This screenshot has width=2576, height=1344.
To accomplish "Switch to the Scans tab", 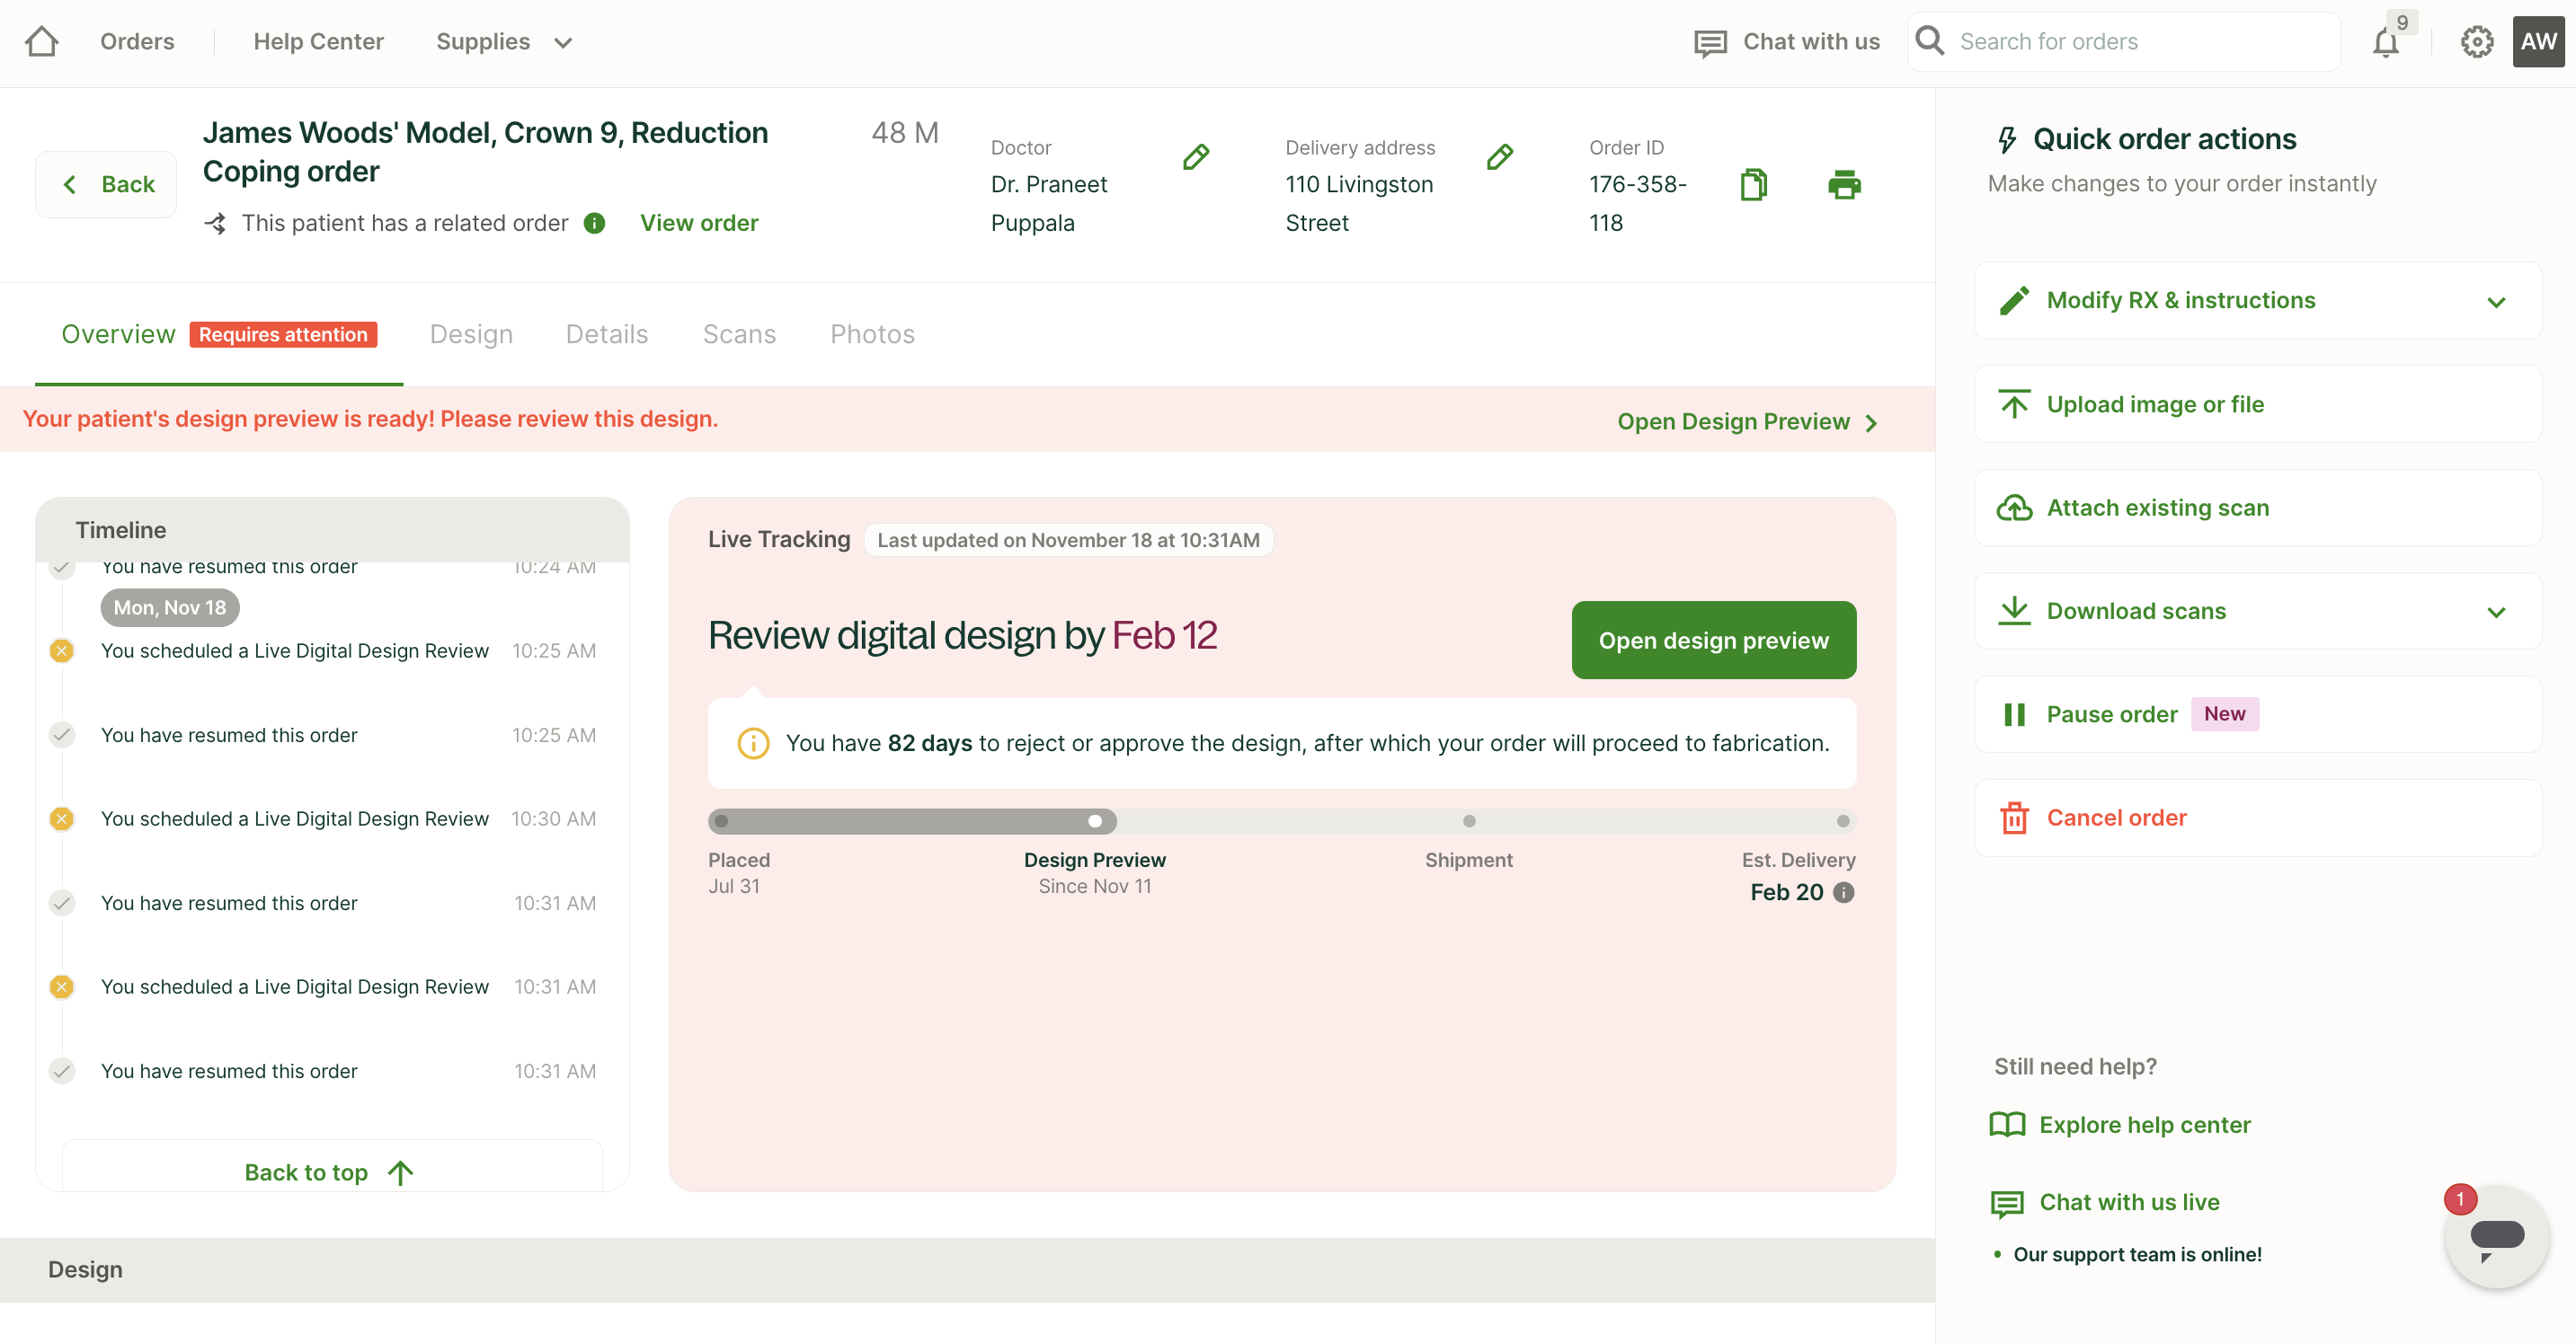I will tap(739, 333).
